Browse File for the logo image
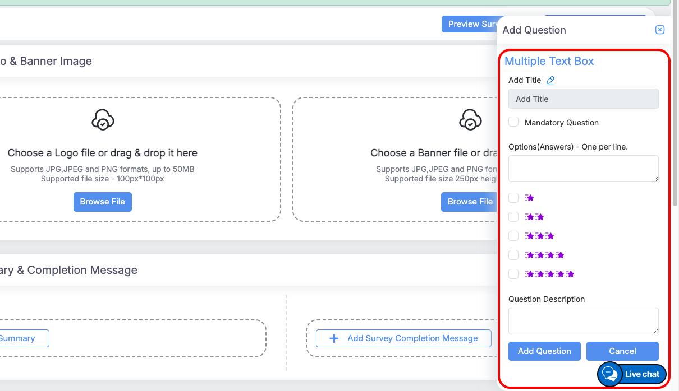The image size is (679, 391). tap(103, 202)
